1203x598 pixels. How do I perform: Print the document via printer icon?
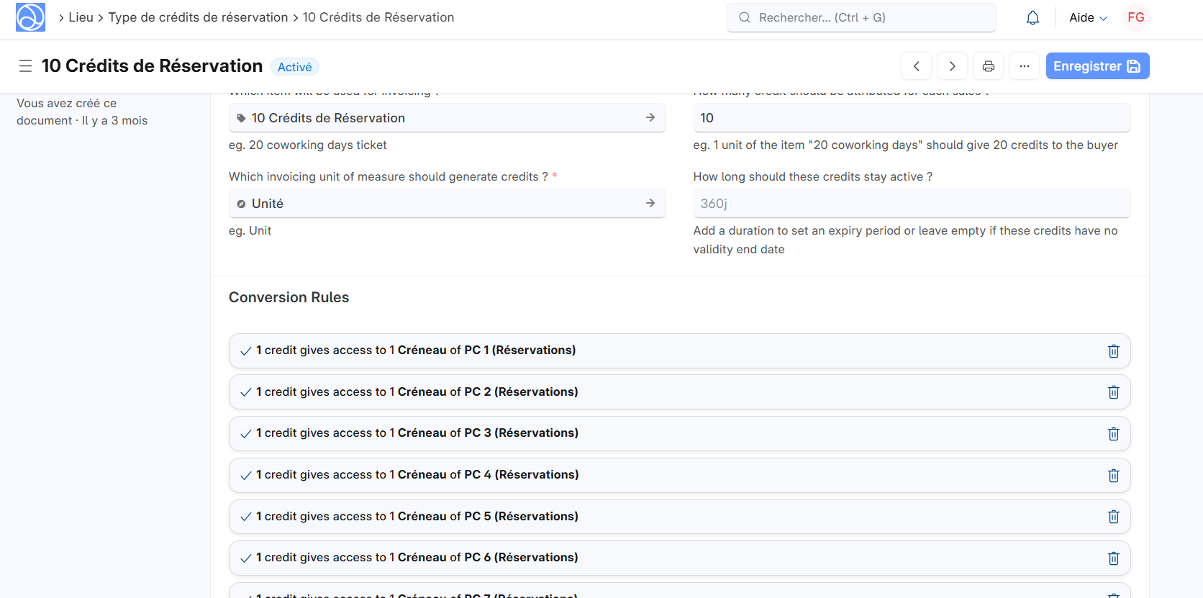pyautogui.click(x=989, y=66)
